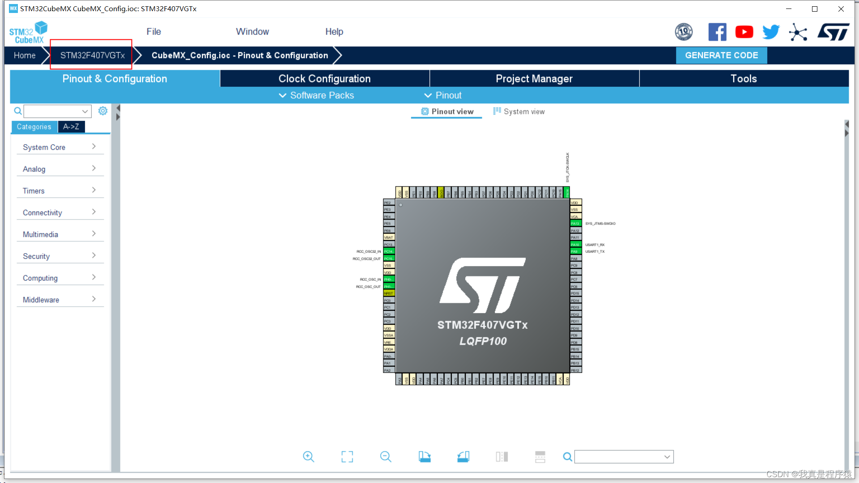Open the Pinout dropdown menu
The width and height of the screenshot is (859, 483).
pos(442,95)
